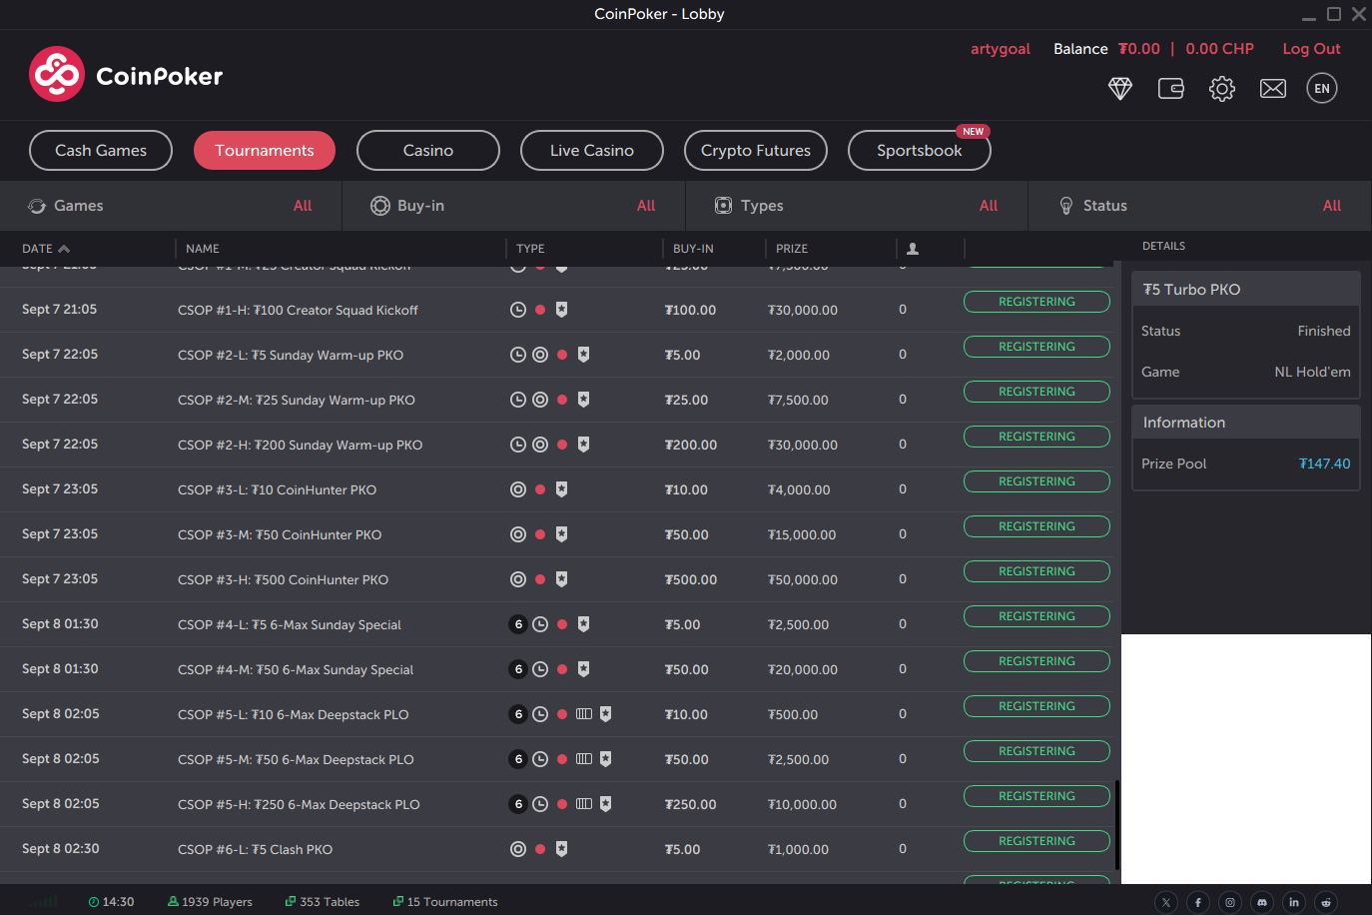The height and width of the screenshot is (915, 1372).
Task: Open the mail inbox icon
Action: coord(1272,88)
